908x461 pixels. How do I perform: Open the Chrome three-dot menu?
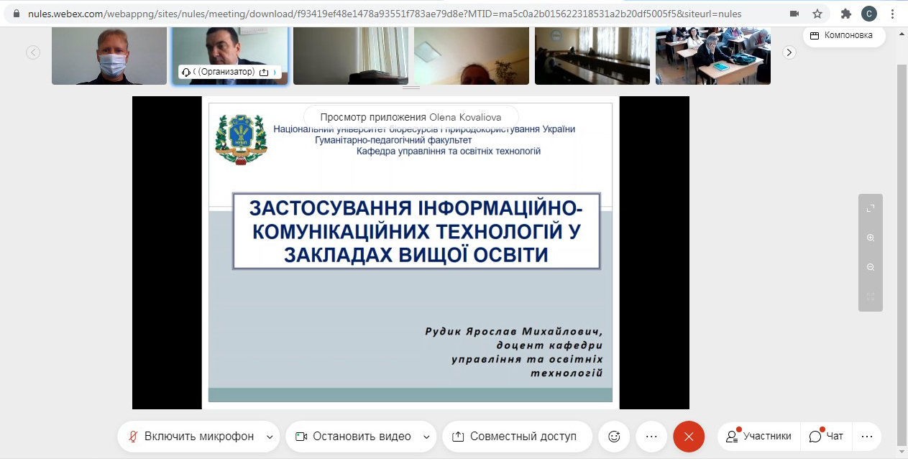point(892,14)
